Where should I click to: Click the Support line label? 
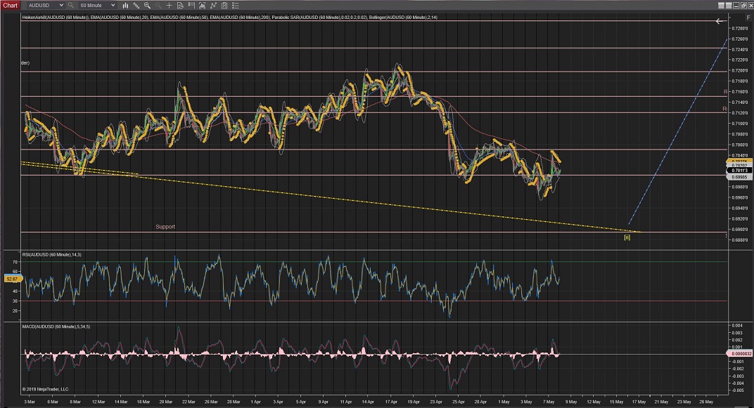(165, 227)
